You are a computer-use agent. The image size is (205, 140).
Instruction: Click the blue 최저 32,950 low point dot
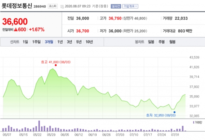174,112
